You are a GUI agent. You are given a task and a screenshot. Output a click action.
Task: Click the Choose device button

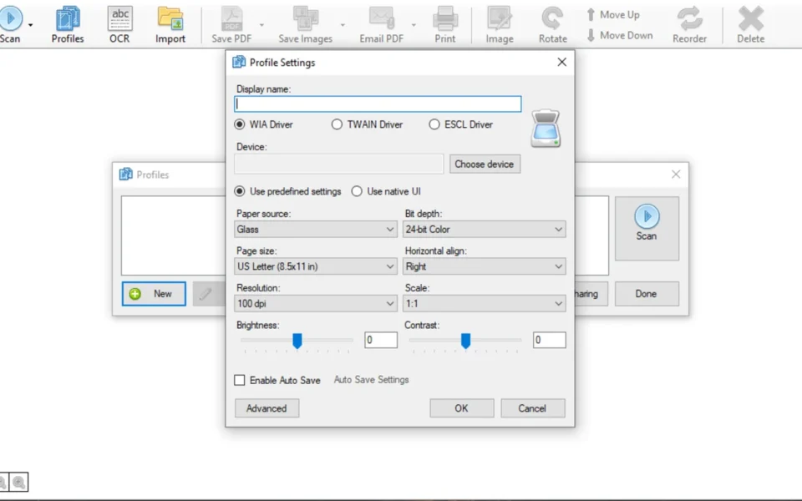click(485, 164)
